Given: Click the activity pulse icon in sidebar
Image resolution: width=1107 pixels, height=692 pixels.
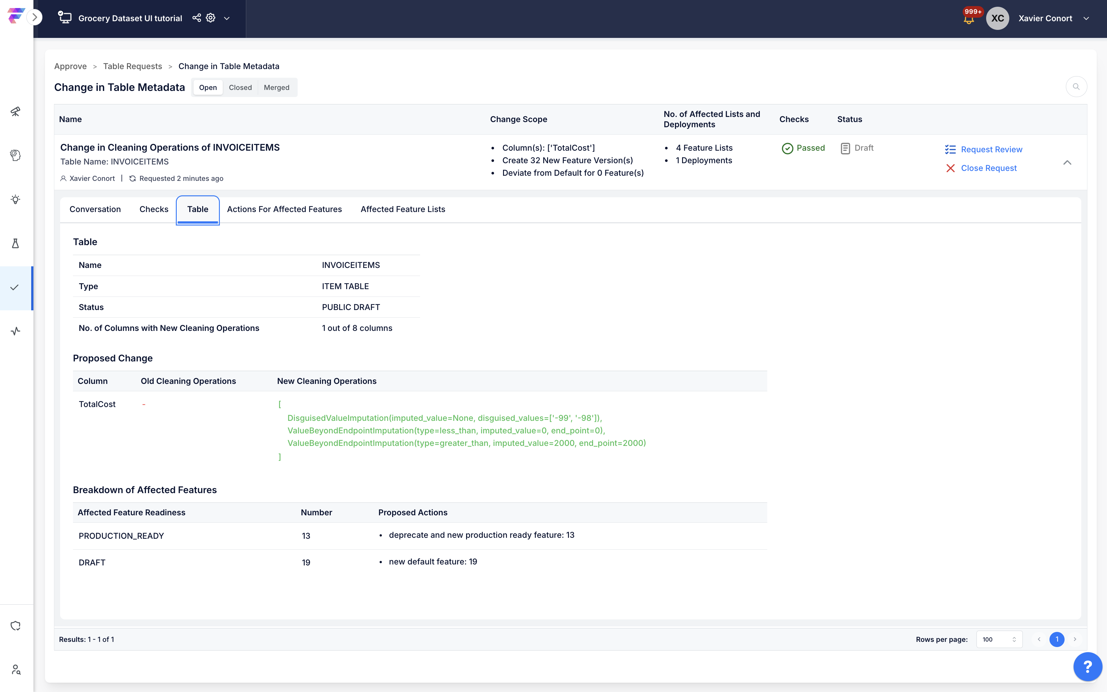Looking at the screenshot, I should point(15,331).
